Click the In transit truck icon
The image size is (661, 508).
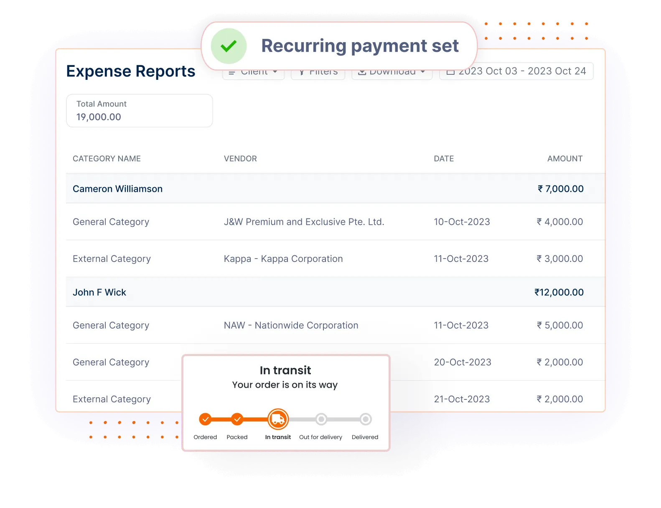pyautogui.click(x=278, y=419)
